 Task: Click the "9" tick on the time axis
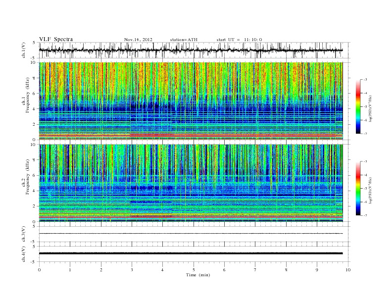coord(317,270)
